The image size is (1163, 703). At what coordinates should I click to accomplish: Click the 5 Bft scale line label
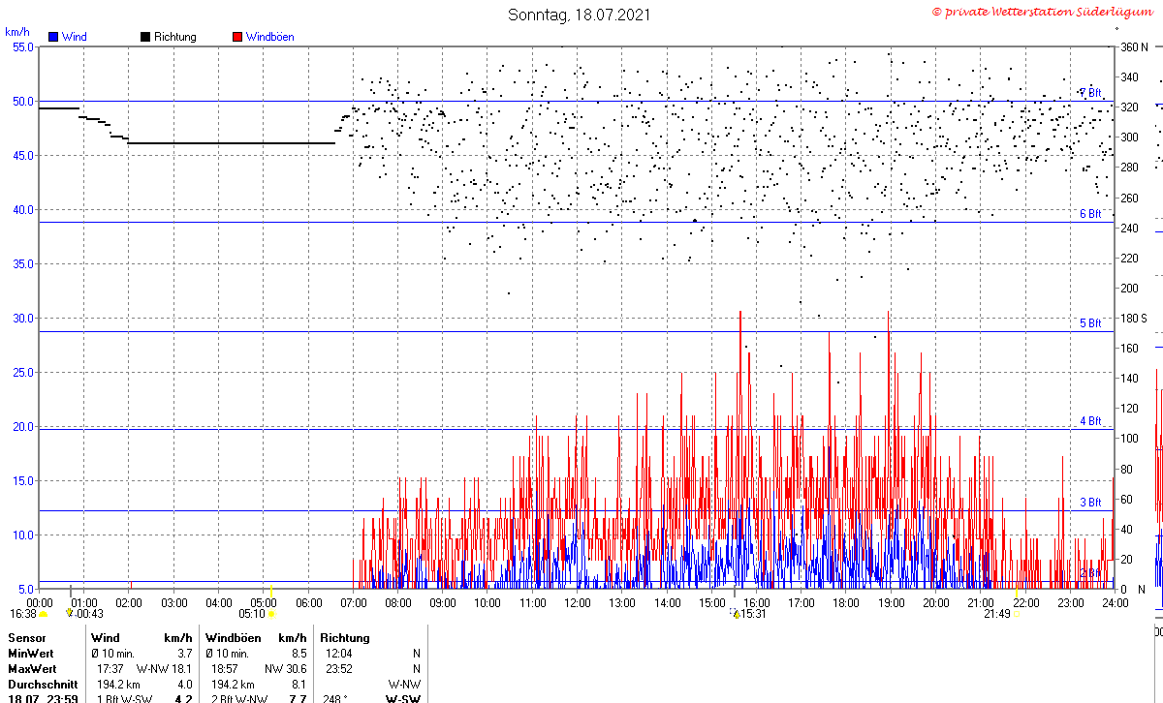point(1090,323)
